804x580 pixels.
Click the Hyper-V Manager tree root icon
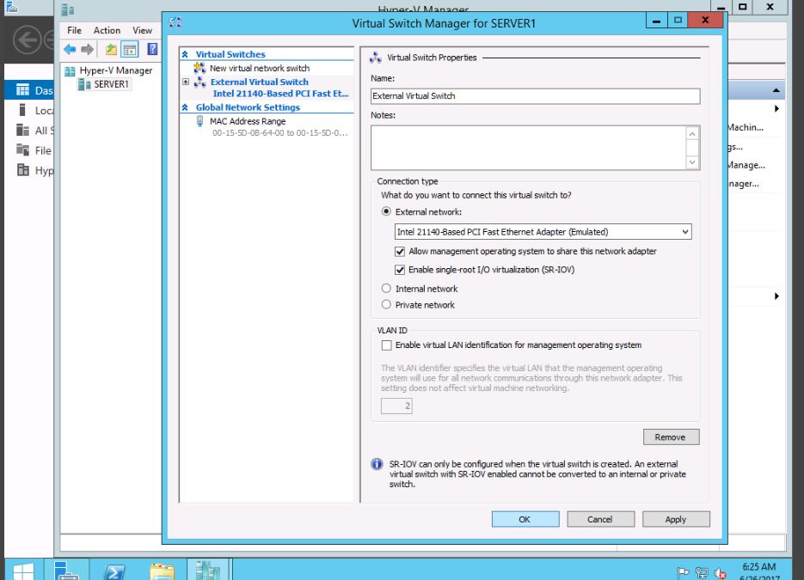click(x=70, y=70)
